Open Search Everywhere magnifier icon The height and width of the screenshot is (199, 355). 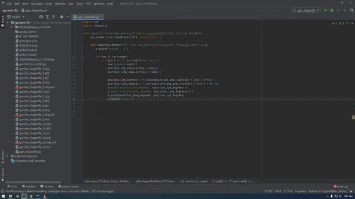coord(352,11)
